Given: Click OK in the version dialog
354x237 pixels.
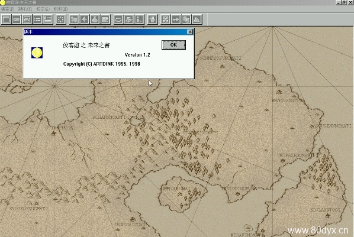Looking at the screenshot, I should (x=173, y=45).
